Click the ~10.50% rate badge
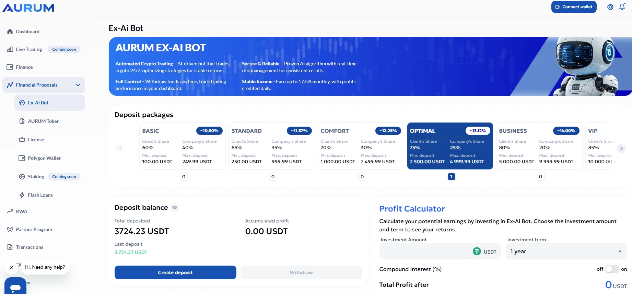The image size is (632, 294). point(209,131)
